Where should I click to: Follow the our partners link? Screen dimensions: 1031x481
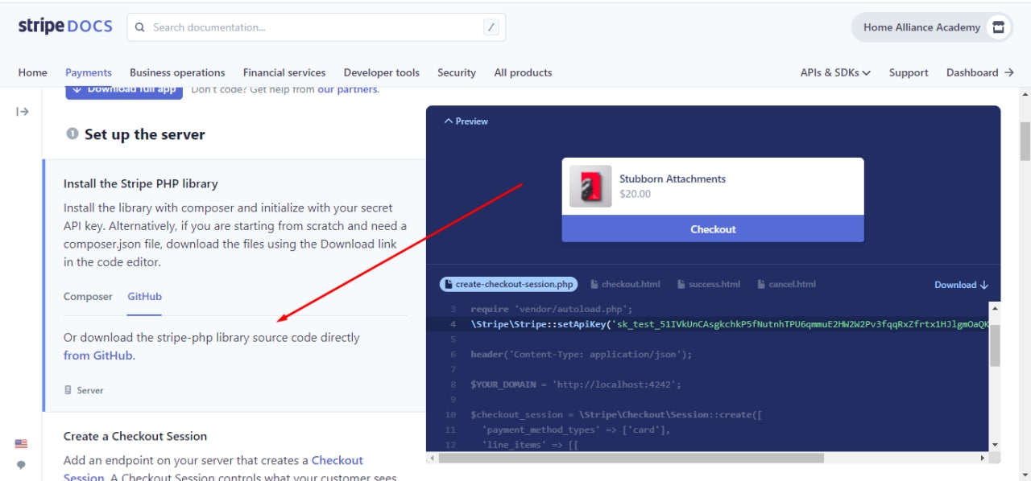(x=347, y=89)
